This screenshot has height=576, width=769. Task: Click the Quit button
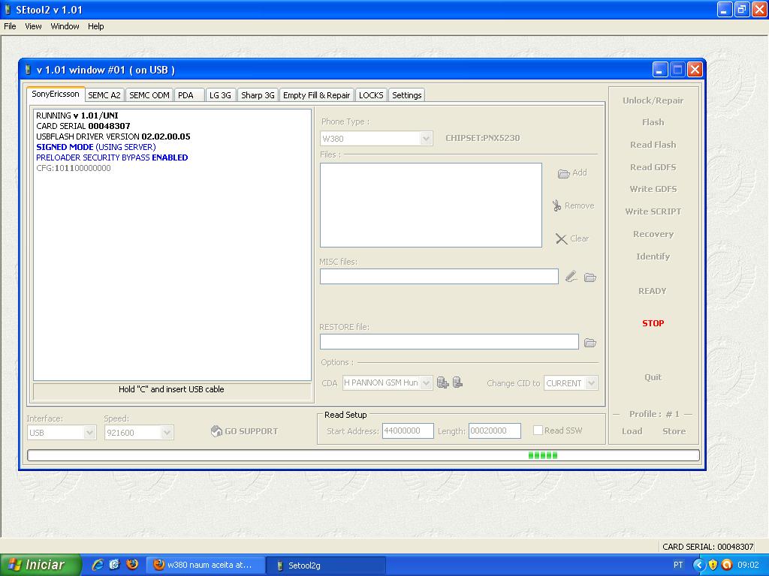[653, 377]
